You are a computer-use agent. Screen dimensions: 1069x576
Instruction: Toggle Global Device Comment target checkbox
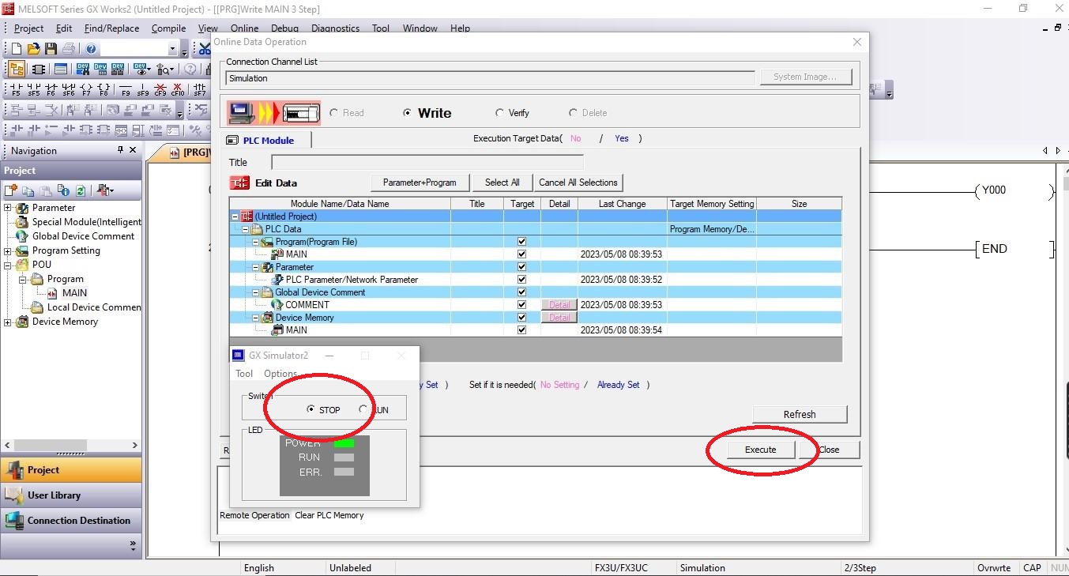tap(521, 292)
